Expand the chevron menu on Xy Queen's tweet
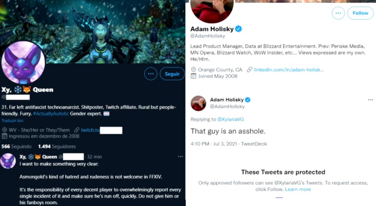Image resolution: width=376 pixels, height=206 pixels. 180,157
